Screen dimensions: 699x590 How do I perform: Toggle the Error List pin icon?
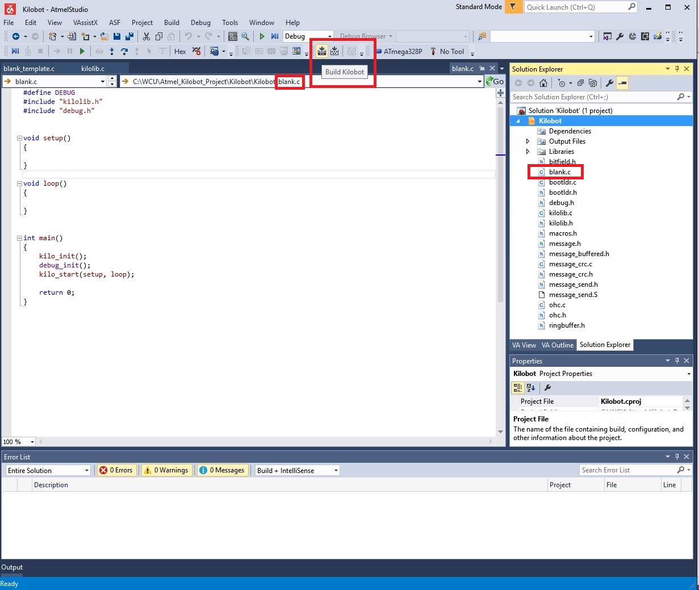677,457
